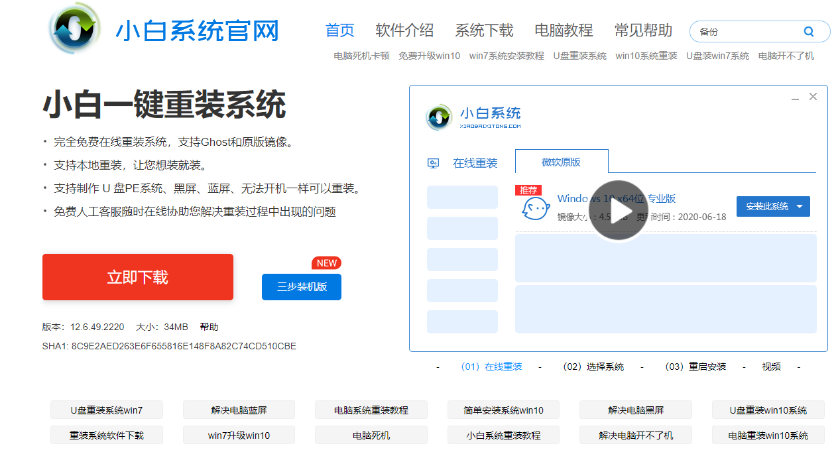Click 电脑死机 tag

(371, 435)
